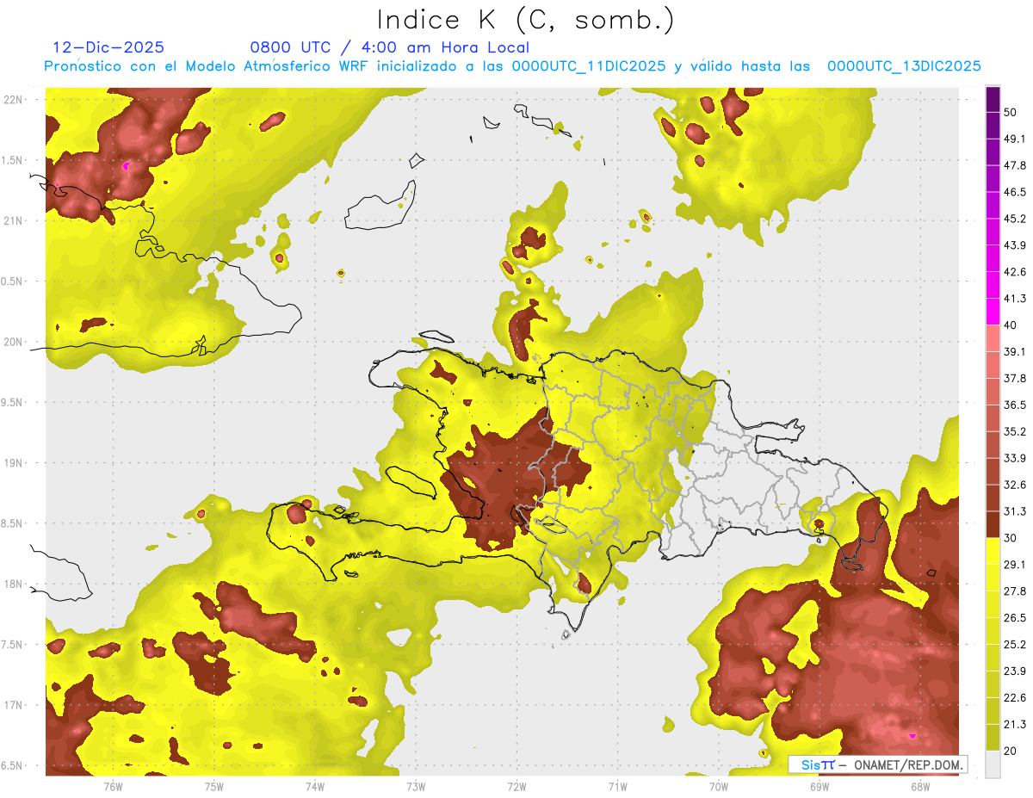This screenshot has height=798, width=1033.
Task: Click longitude axis label "68W"
Action: tap(919, 786)
